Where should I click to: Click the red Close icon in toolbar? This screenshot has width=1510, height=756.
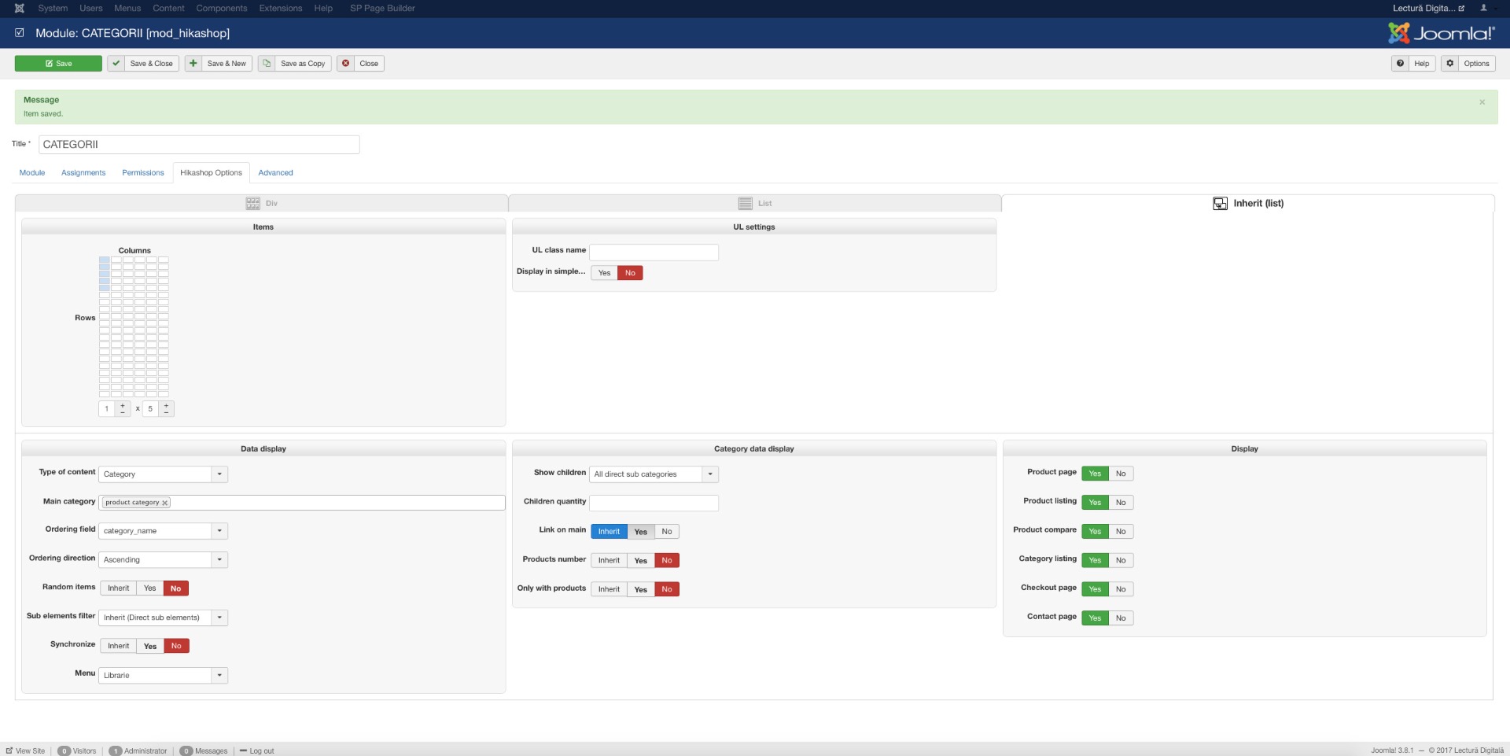[345, 64]
